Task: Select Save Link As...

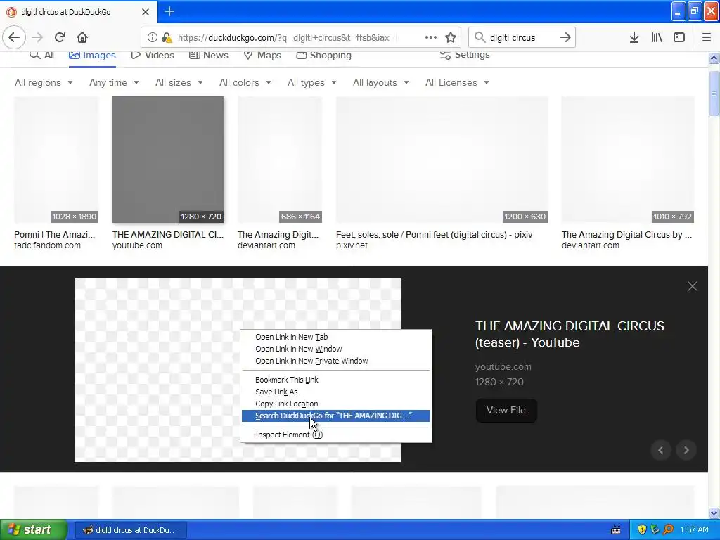Action: click(x=336, y=391)
